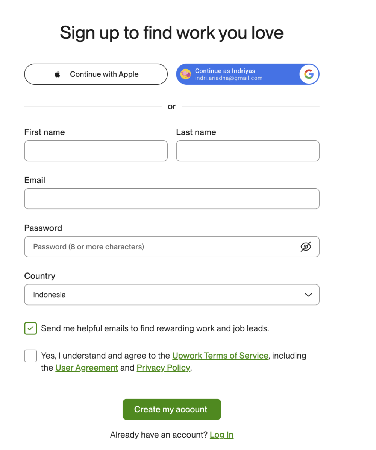Click the Google G logo icon
This screenshot has height=450, width=376.
click(309, 74)
